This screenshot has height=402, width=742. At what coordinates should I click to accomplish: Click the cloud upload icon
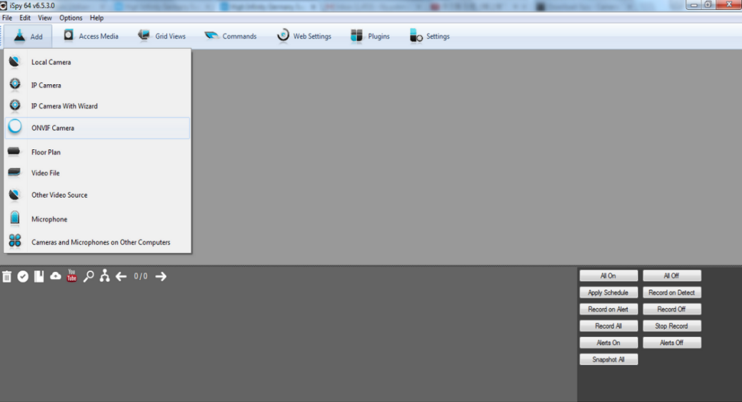click(56, 276)
